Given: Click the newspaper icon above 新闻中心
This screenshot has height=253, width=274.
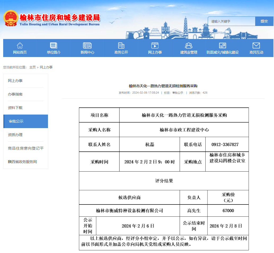Looking at the screenshot, I should [87, 45].
